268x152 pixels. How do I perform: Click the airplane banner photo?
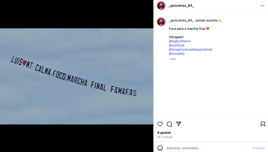pyautogui.click(x=77, y=76)
